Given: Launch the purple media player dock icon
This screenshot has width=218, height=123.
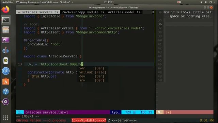Looking at the screenshot, I should (5, 102).
